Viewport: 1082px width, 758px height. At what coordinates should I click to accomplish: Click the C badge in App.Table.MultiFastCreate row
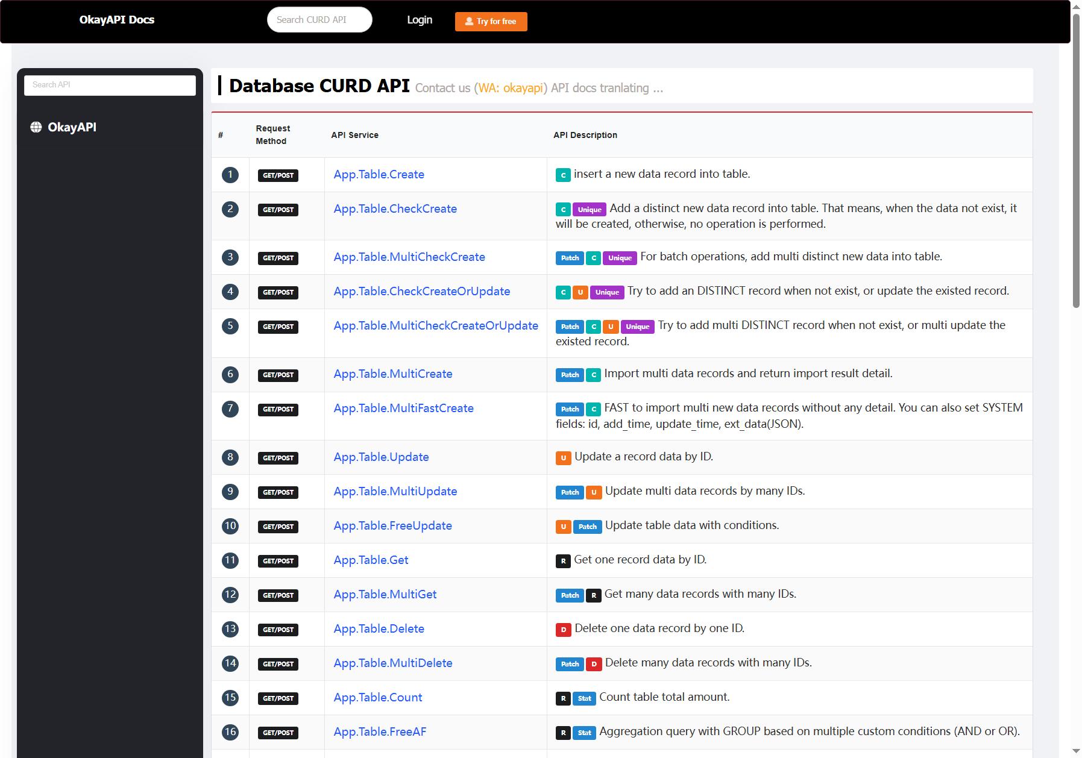point(594,409)
